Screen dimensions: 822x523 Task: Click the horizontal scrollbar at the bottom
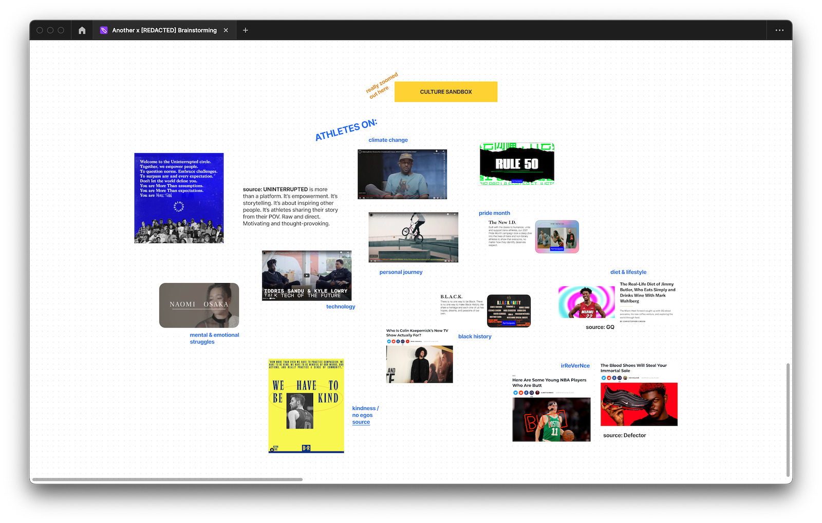tap(167, 479)
